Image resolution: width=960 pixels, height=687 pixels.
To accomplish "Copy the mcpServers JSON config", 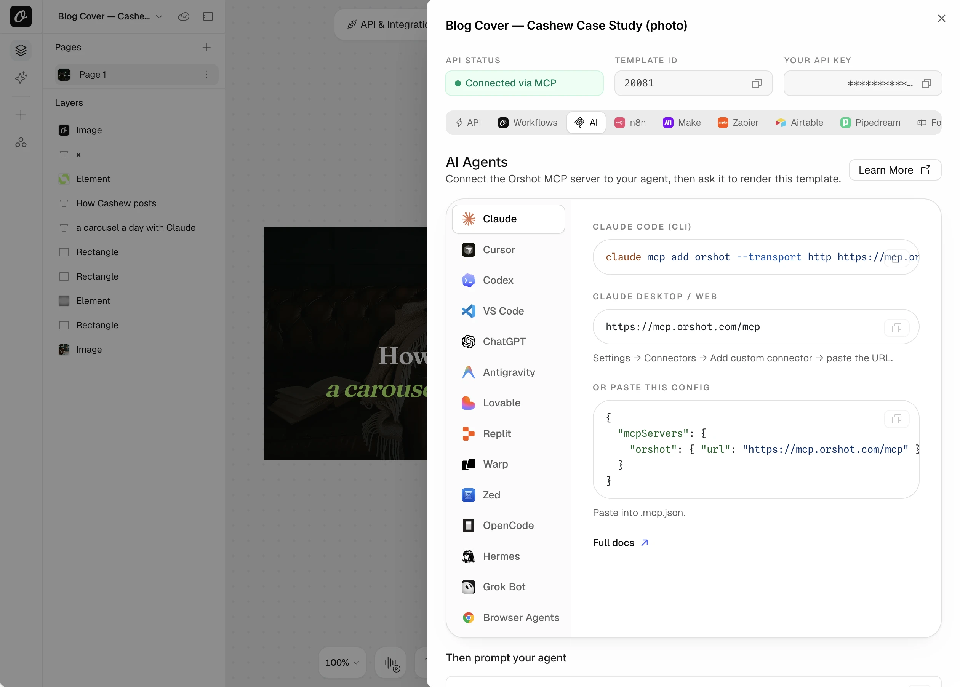I will 896,419.
